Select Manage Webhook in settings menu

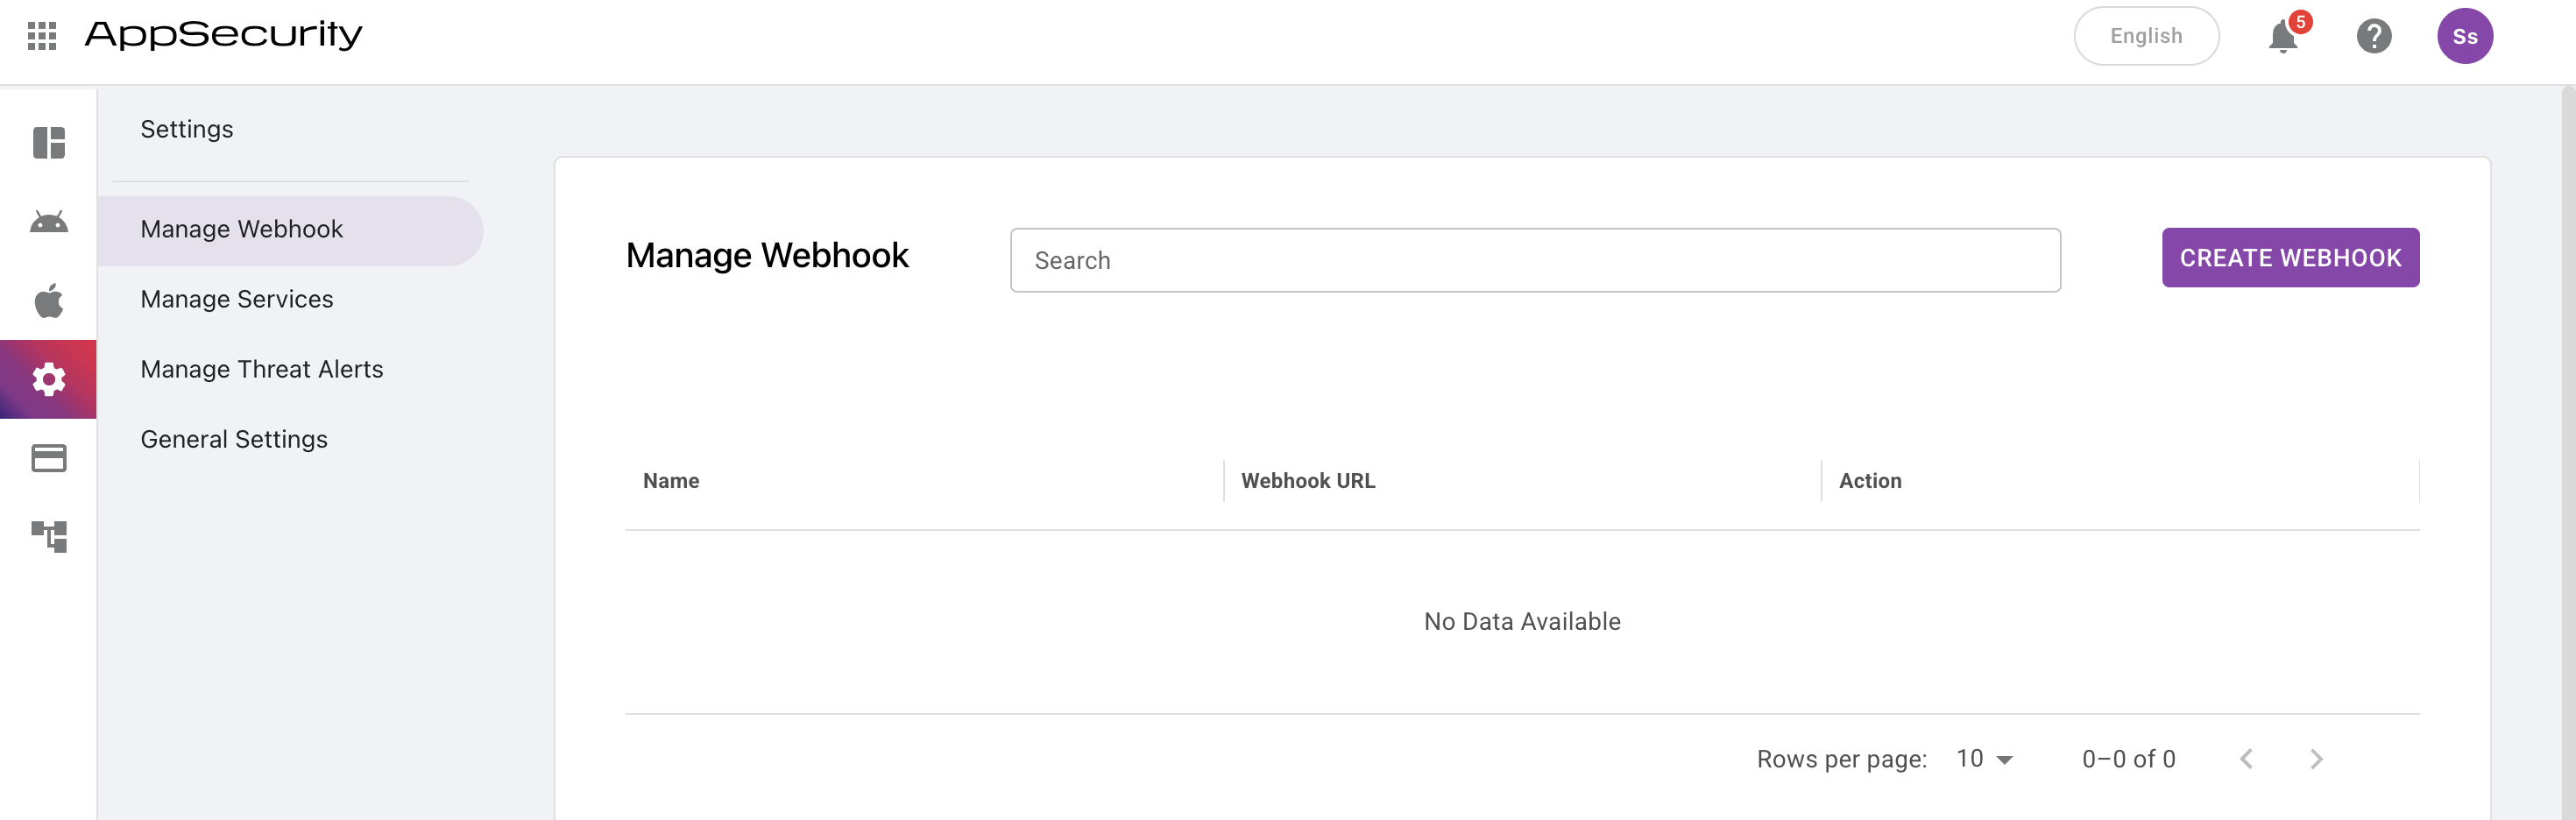pyautogui.click(x=242, y=230)
